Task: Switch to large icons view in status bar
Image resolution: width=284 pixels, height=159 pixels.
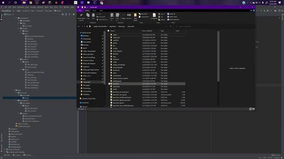Action: [253, 109]
